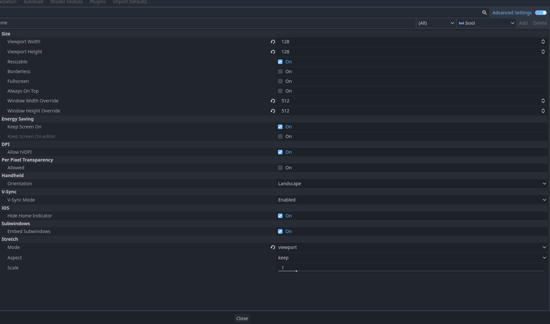
Task: Click the bool type icon in type selector
Action: tap(462, 23)
